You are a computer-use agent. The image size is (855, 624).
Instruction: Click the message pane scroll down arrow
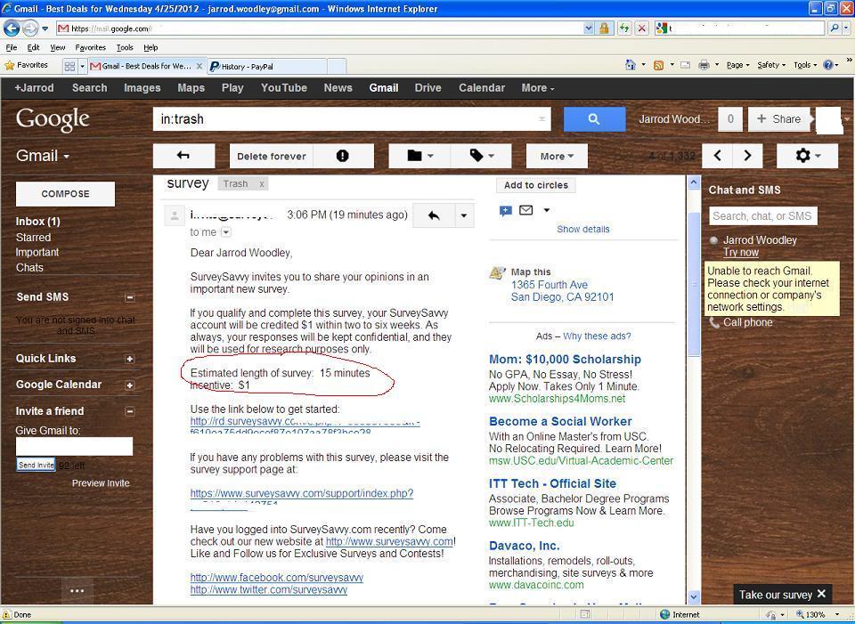[694, 597]
